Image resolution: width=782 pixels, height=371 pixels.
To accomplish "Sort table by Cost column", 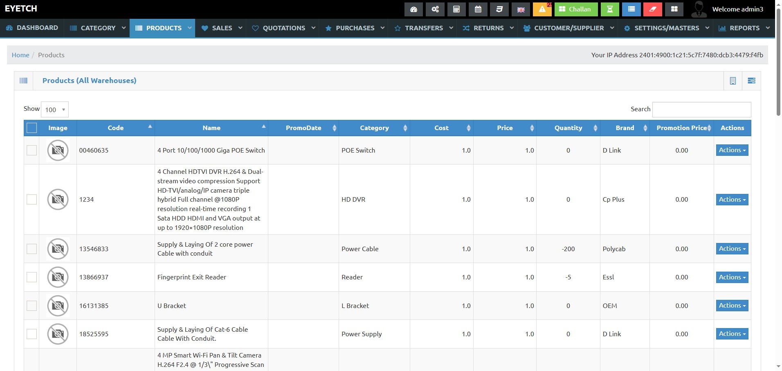I will (x=442, y=128).
